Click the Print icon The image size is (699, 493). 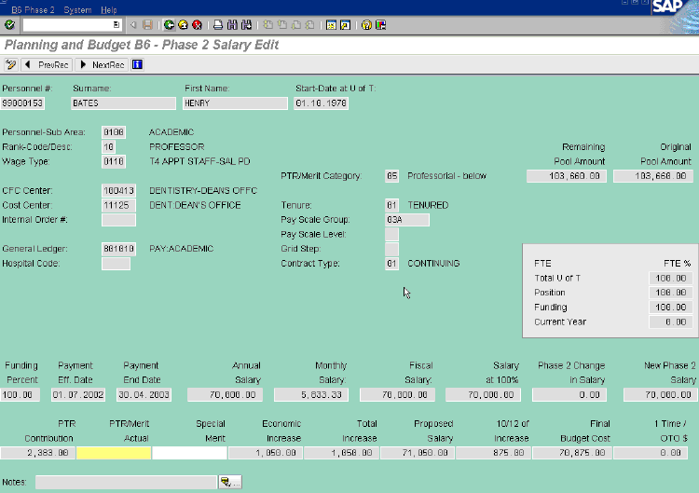pyautogui.click(x=218, y=25)
